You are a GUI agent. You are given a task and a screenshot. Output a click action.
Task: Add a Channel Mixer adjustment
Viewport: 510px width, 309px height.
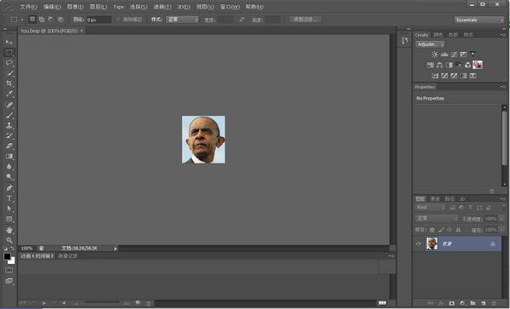(x=467, y=65)
